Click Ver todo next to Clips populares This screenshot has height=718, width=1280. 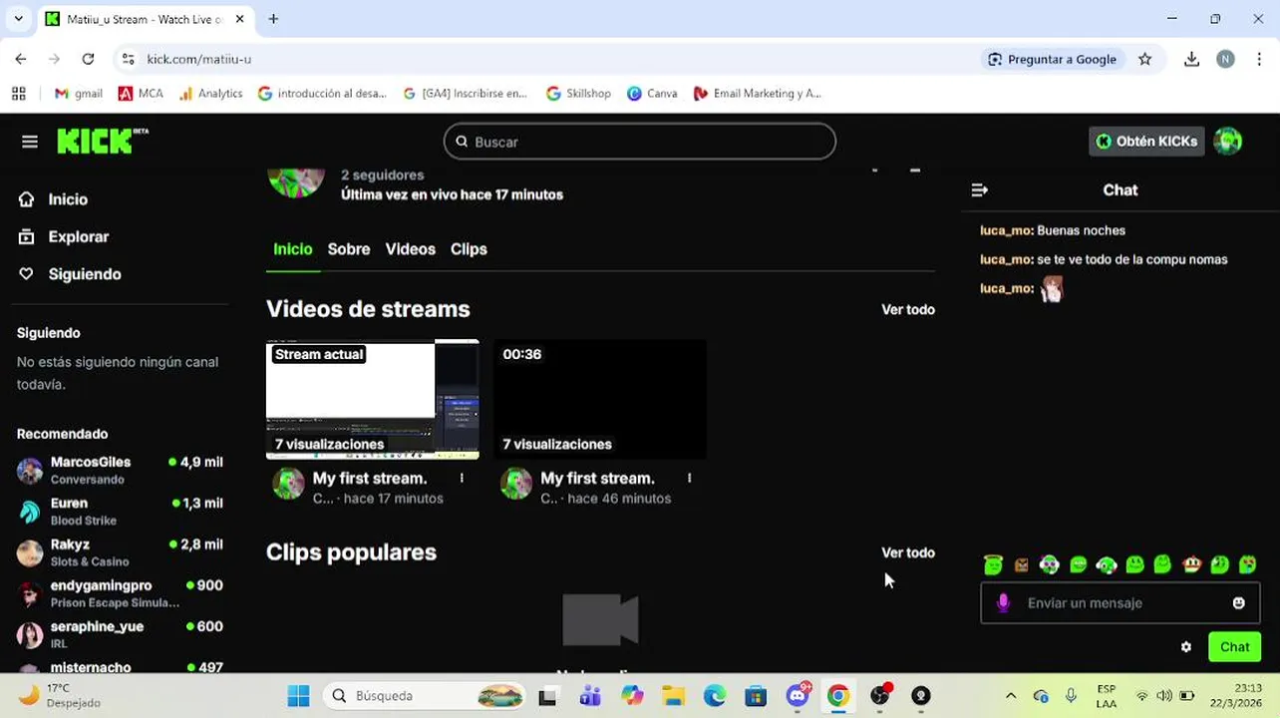(907, 552)
